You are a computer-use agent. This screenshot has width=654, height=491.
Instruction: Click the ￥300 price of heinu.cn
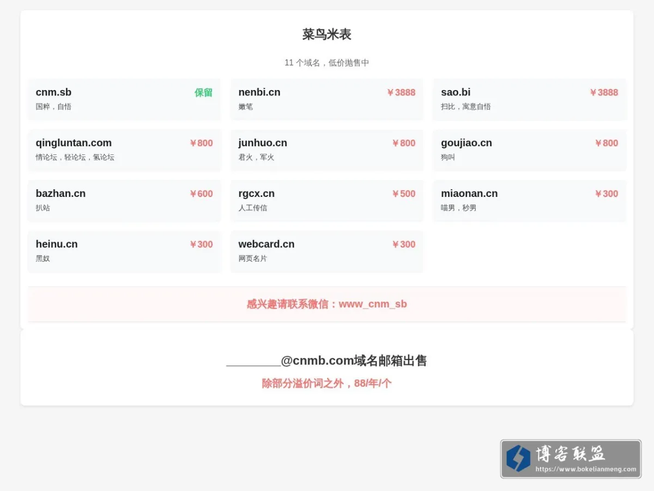coord(201,245)
